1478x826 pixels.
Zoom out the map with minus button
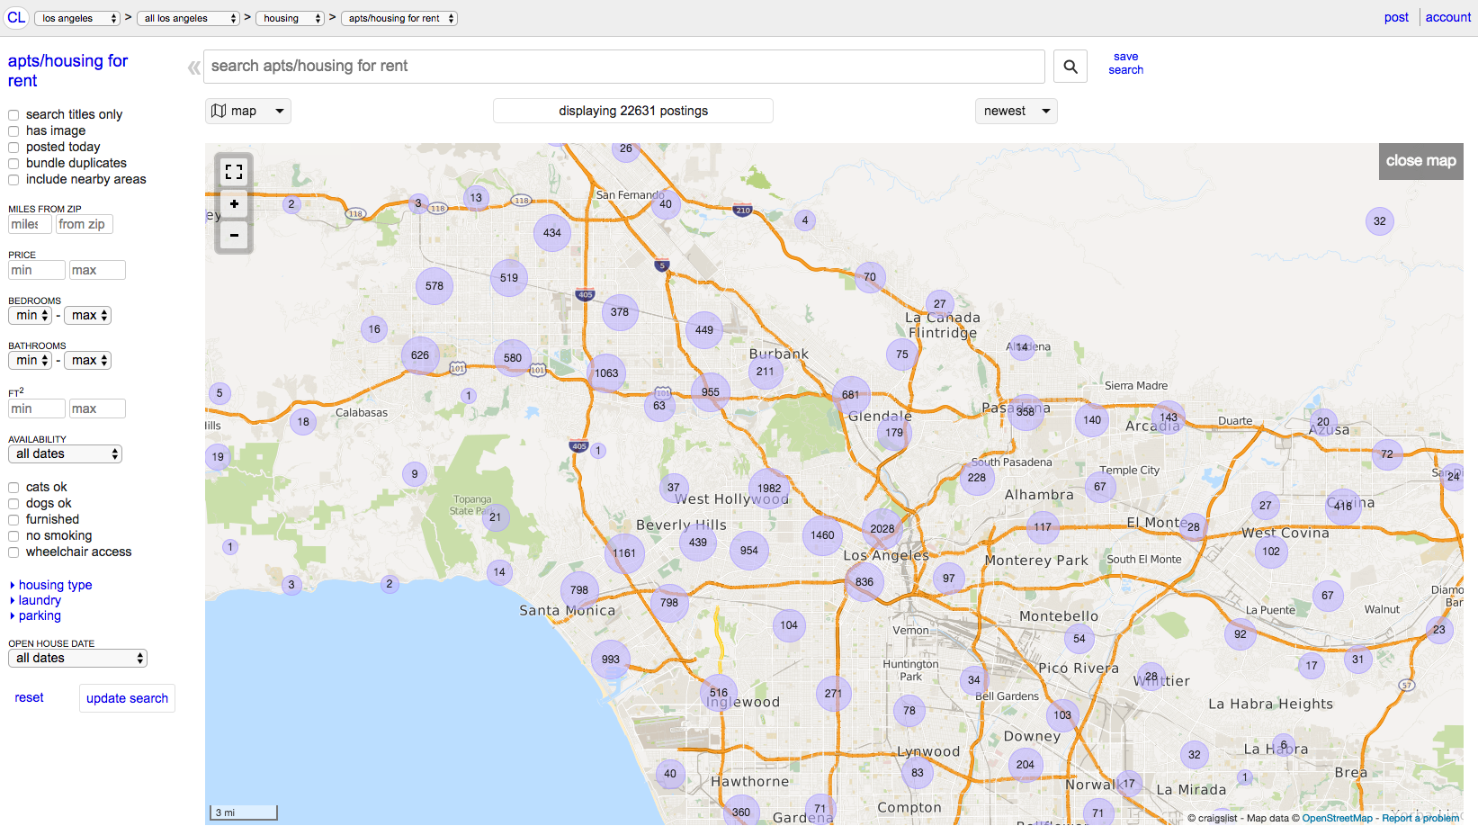[234, 236]
